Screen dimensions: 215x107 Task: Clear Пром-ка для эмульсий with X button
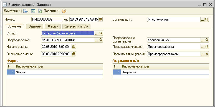207,54
